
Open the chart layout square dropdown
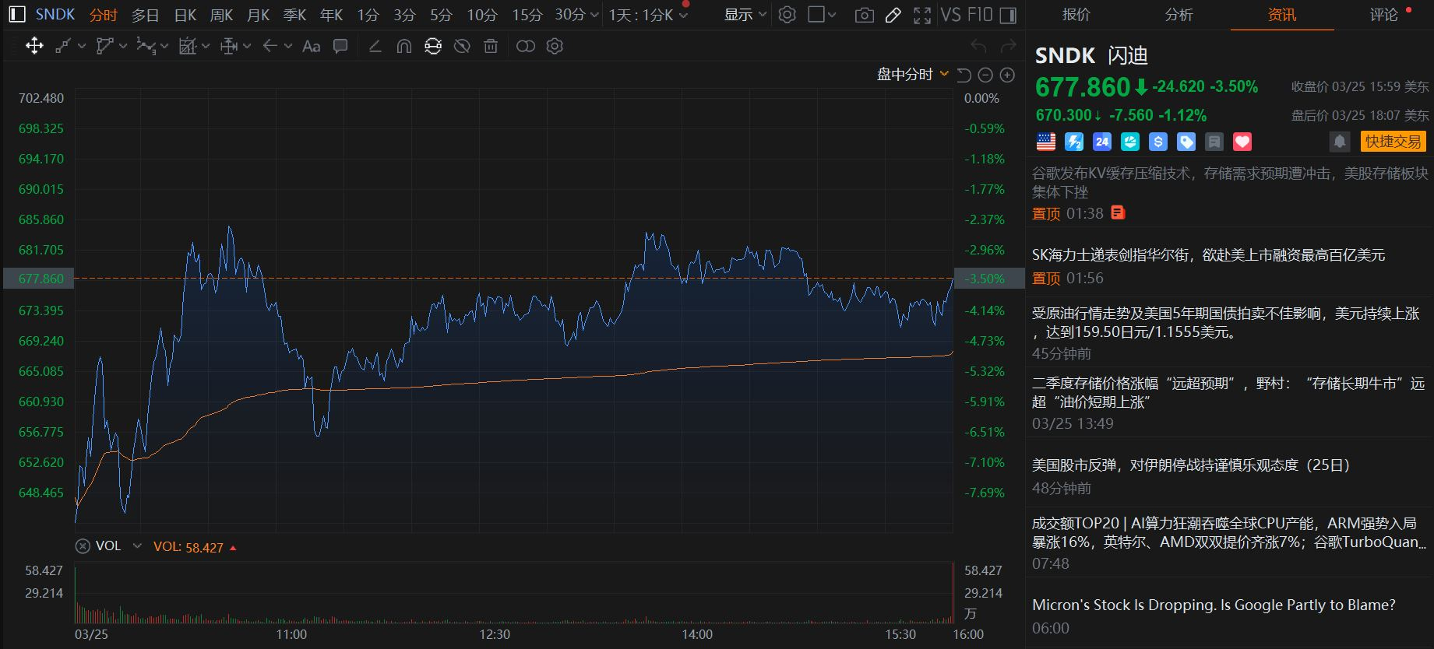pos(822,15)
